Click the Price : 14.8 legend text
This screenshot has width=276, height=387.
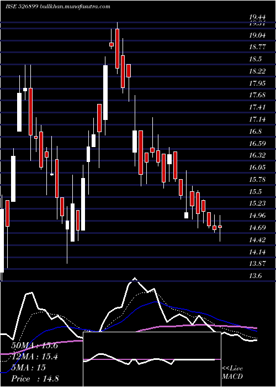[x=35, y=378]
